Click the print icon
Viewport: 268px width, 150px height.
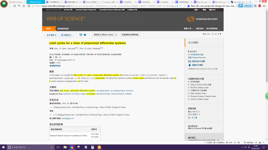(81, 35)
